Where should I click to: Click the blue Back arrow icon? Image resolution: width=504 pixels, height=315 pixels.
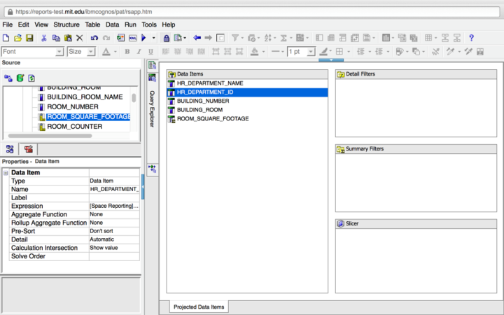[x=197, y=38]
